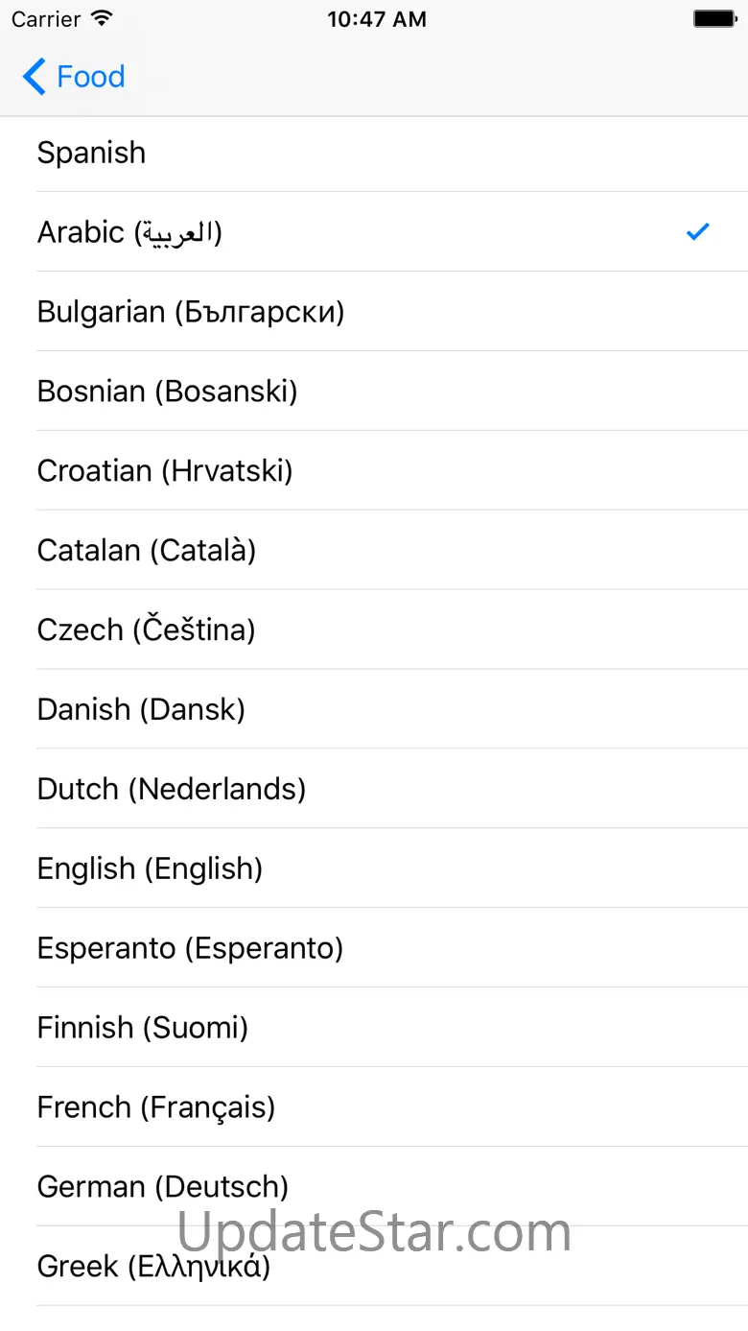Pick Croatian (Hrvatski) language
Image resolution: width=748 pixels, height=1331 pixels.
[x=374, y=470]
